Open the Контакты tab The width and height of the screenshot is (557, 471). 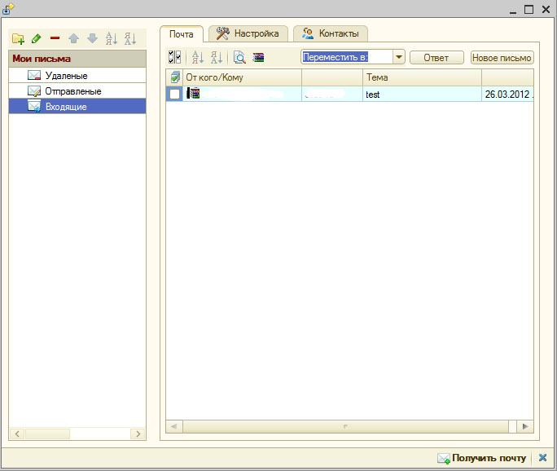(331, 33)
